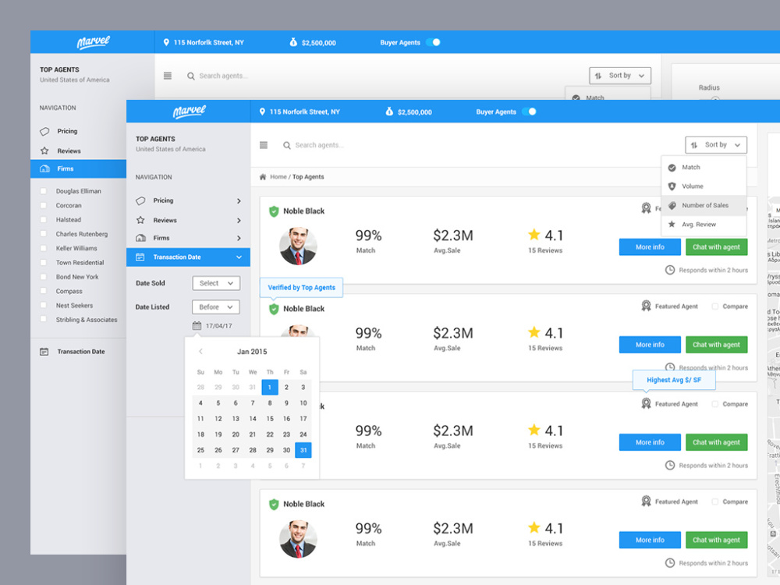The image size is (780, 585).
Task: Click Search agents field in front window
Action: [319, 145]
